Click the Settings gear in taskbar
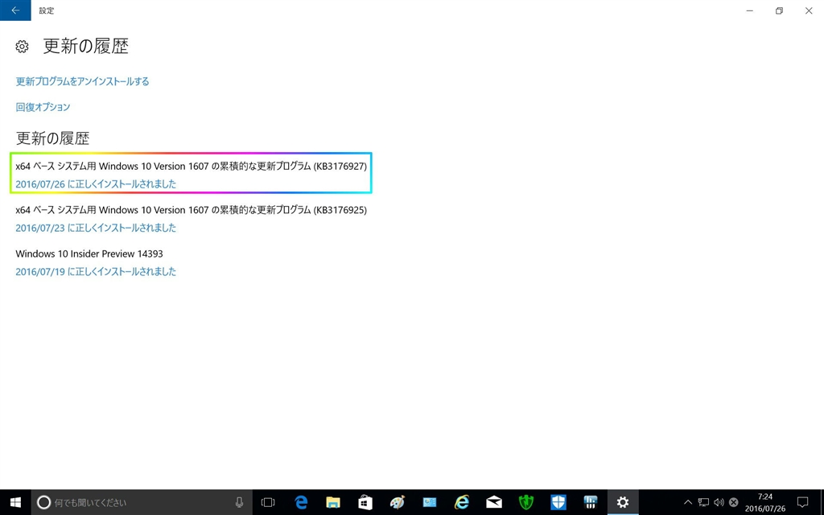The width and height of the screenshot is (824, 515). [623, 502]
